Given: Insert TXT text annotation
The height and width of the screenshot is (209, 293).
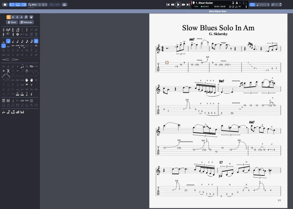Looking at the screenshot, I should [x=27, y=101].
